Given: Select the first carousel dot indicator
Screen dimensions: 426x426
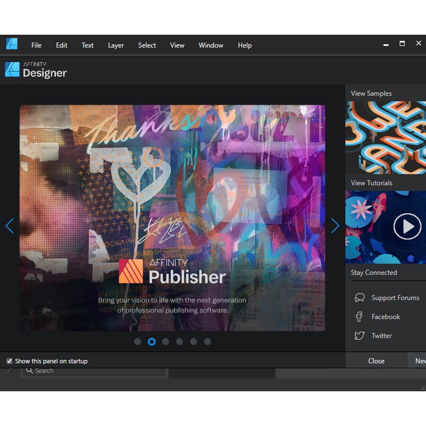Looking at the screenshot, I should coord(138,341).
